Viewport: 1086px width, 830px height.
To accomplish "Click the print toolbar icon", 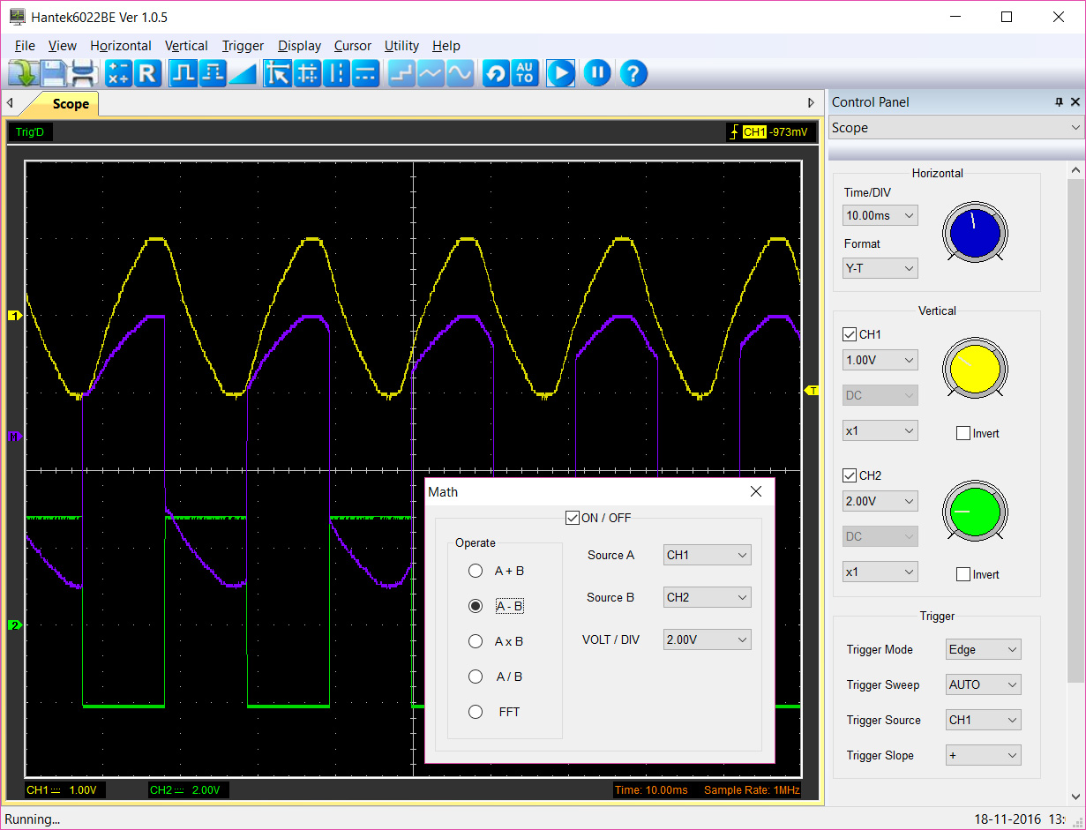I will pos(83,73).
